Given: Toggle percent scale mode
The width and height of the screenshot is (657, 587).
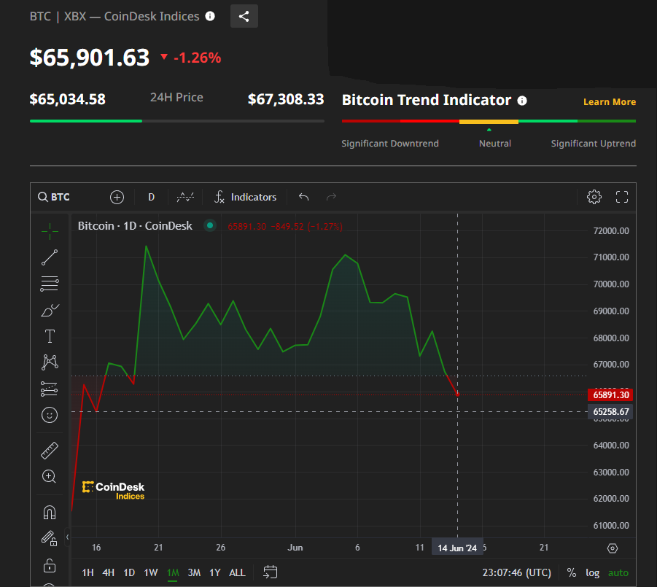Looking at the screenshot, I should [x=572, y=572].
